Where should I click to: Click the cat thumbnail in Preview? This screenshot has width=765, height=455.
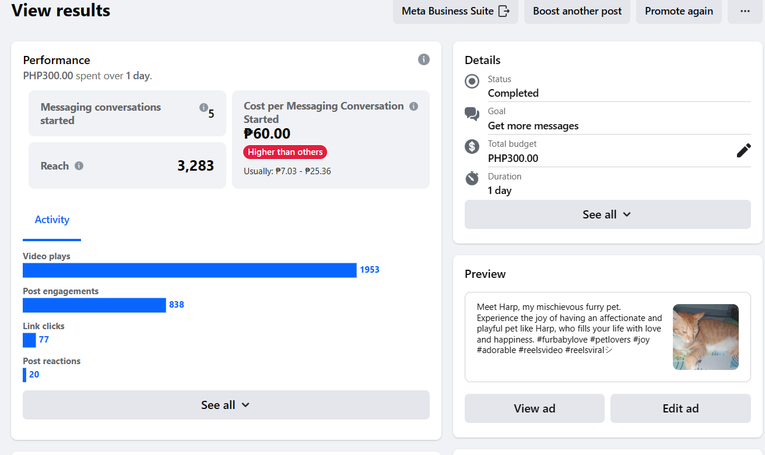tap(706, 337)
